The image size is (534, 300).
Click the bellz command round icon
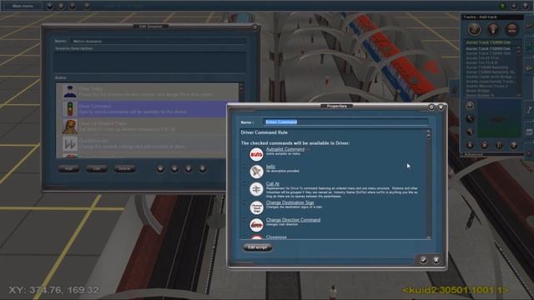coord(256,172)
